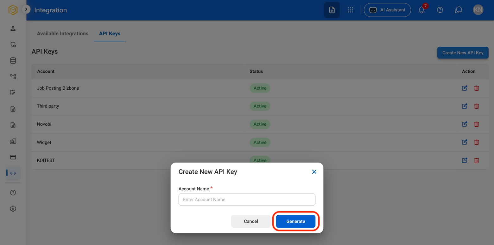The width and height of the screenshot is (494, 245).
Task: Open the AI Assistant button
Action: click(x=387, y=10)
